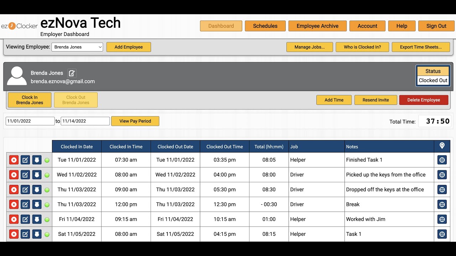Open audit badge for Wed 11/02/2022 entry
This screenshot has width=456, height=256.
(x=37, y=175)
